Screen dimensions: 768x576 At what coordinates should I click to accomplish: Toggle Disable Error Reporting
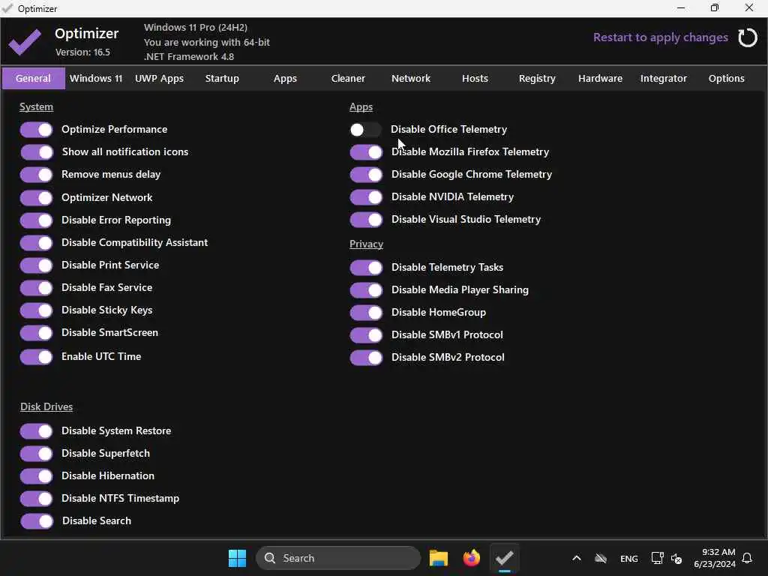click(x=36, y=220)
